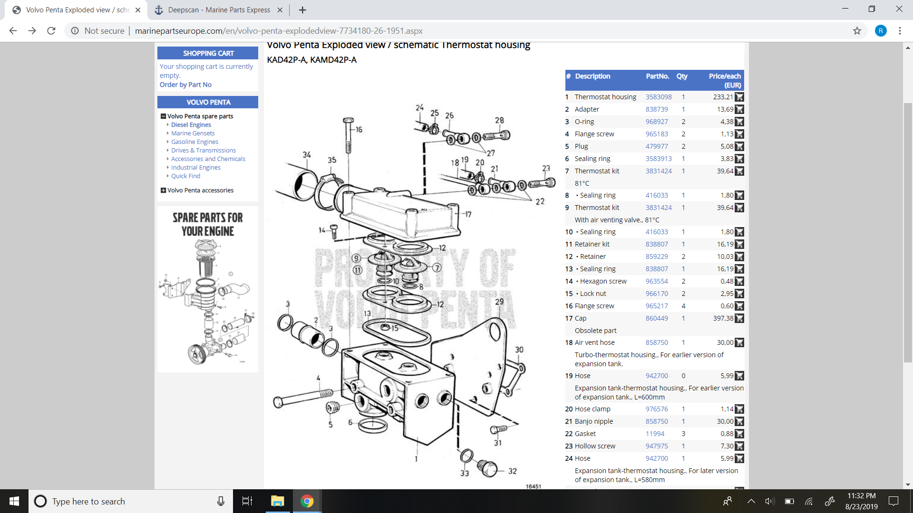Add Cap 860449 to cart
The height and width of the screenshot is (513, 913).
pos(739,318)
